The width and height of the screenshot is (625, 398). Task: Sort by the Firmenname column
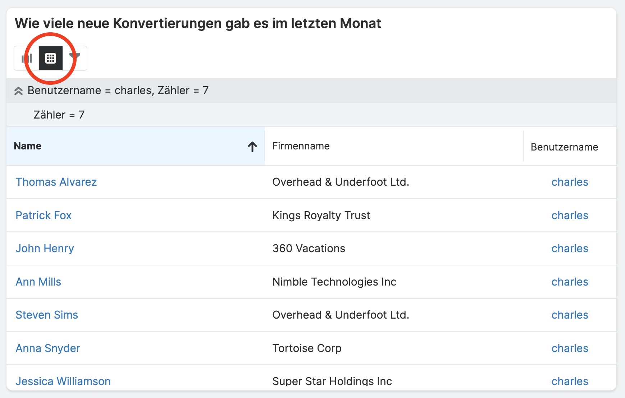301,146
